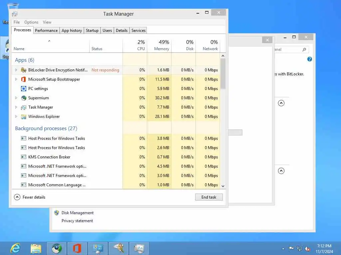341x255 pixels.
Task: Expand the BitLocker Drive Encryption process row
Action: 16,70
